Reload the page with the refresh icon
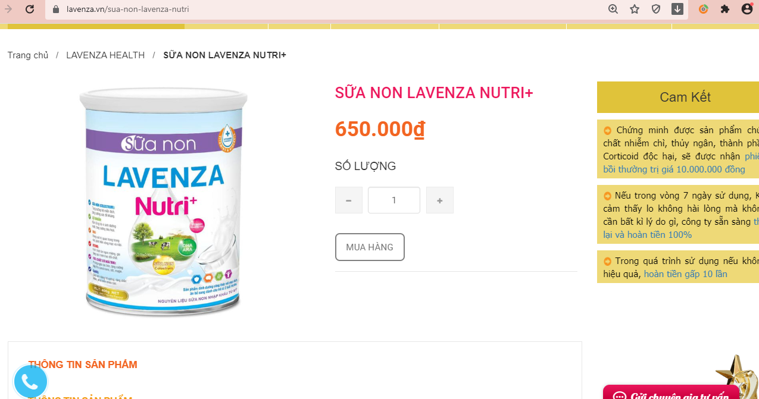Screen dimensions: 759x399 pos(30,9)
